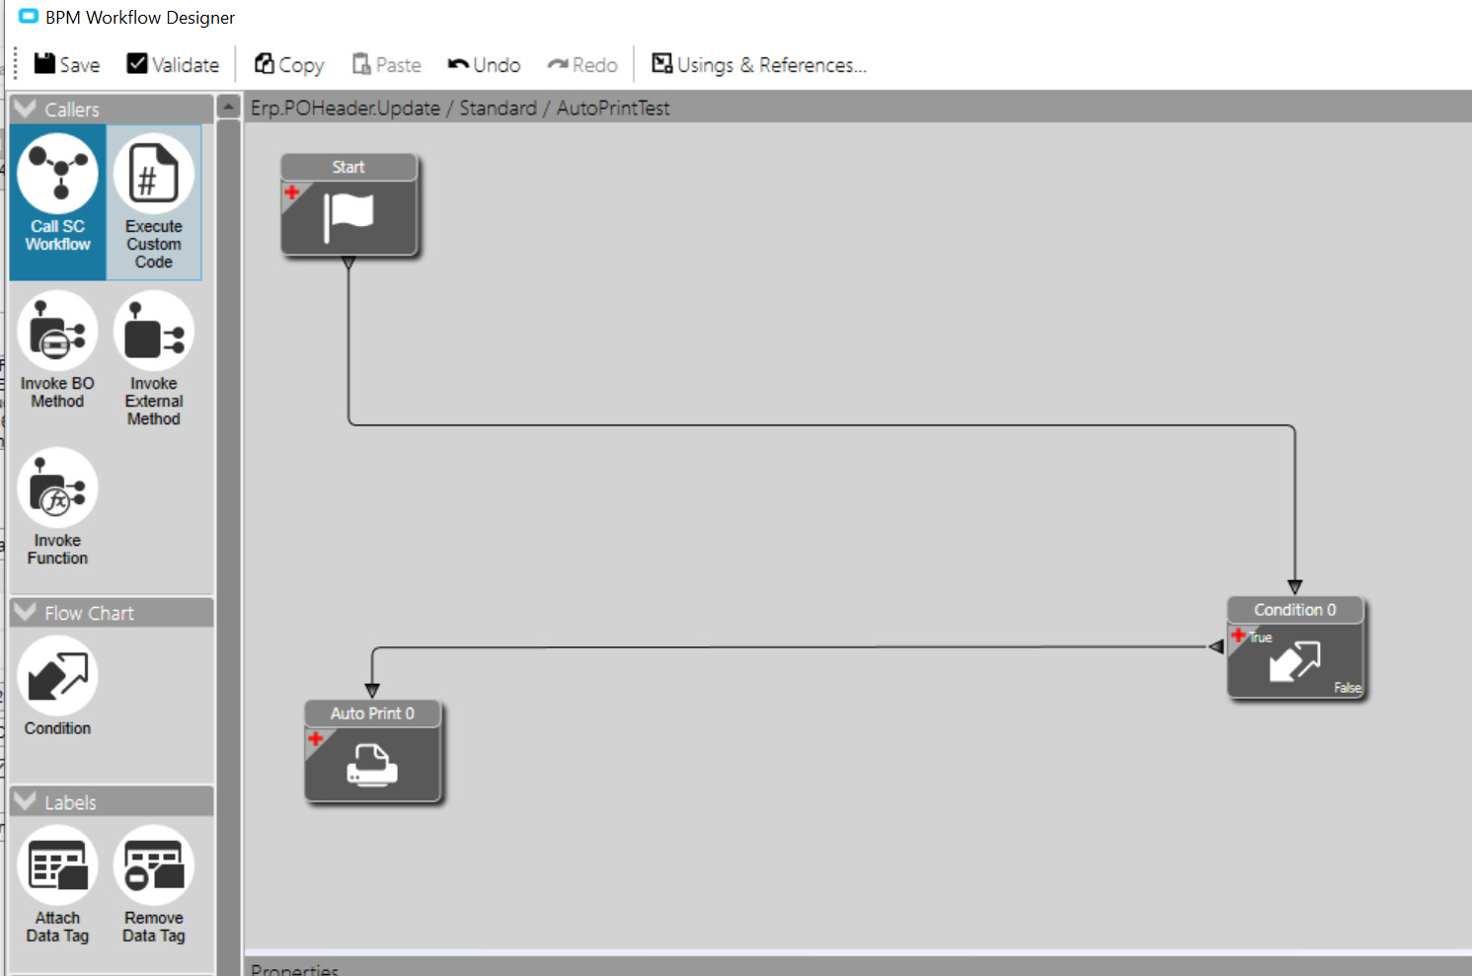Click the Properties panel header

click(x=857, y=965)
